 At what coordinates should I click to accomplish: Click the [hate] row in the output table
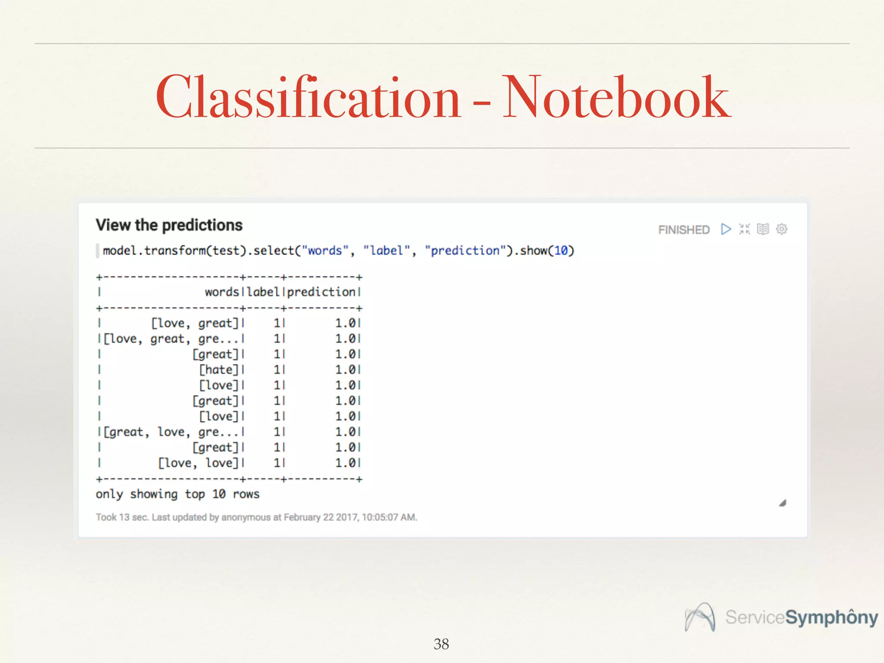click(218, 370)
